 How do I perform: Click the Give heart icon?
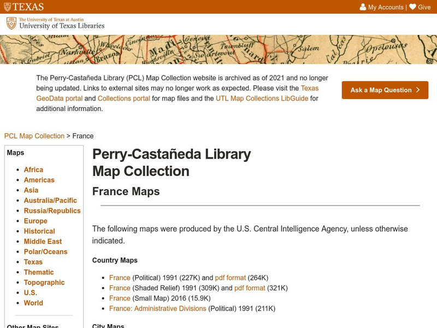pyautogui.click(x=412, y=7)
